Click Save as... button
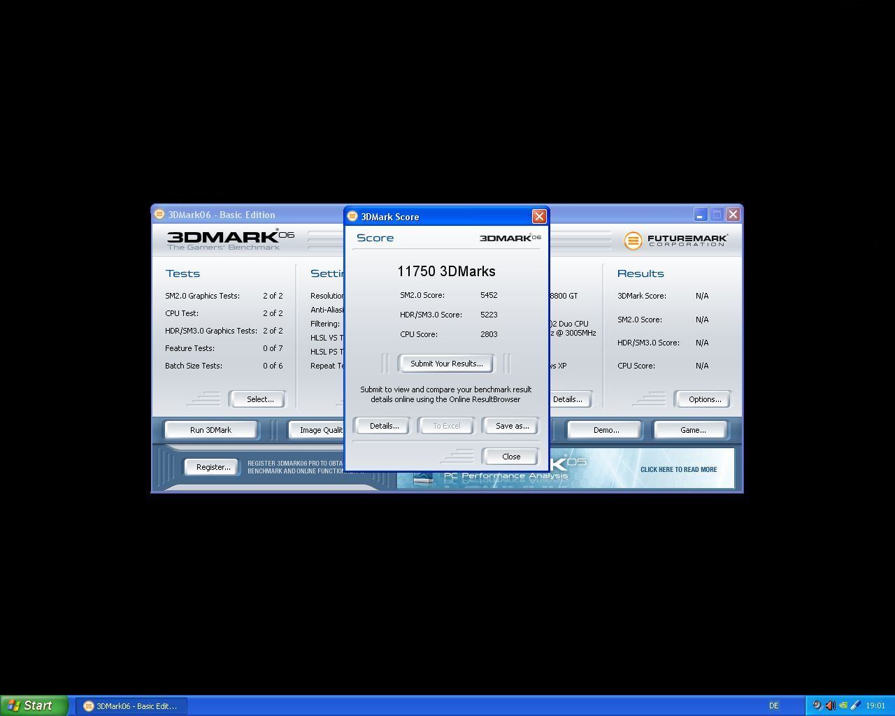Viewport: 895px width, 716px height. point(512,426)
